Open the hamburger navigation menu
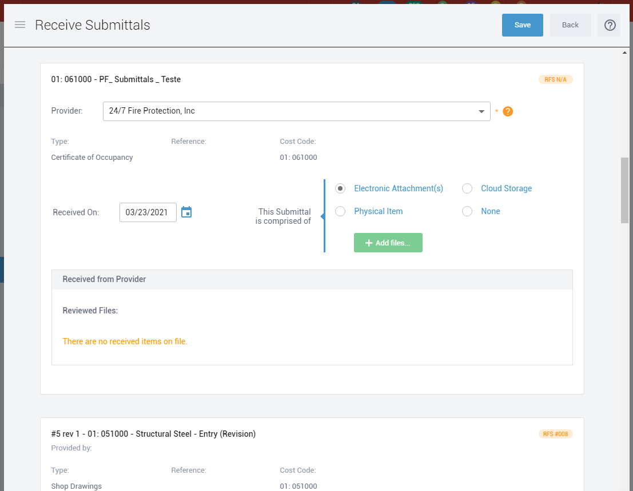Screen dimensions: 633x491 20,25
